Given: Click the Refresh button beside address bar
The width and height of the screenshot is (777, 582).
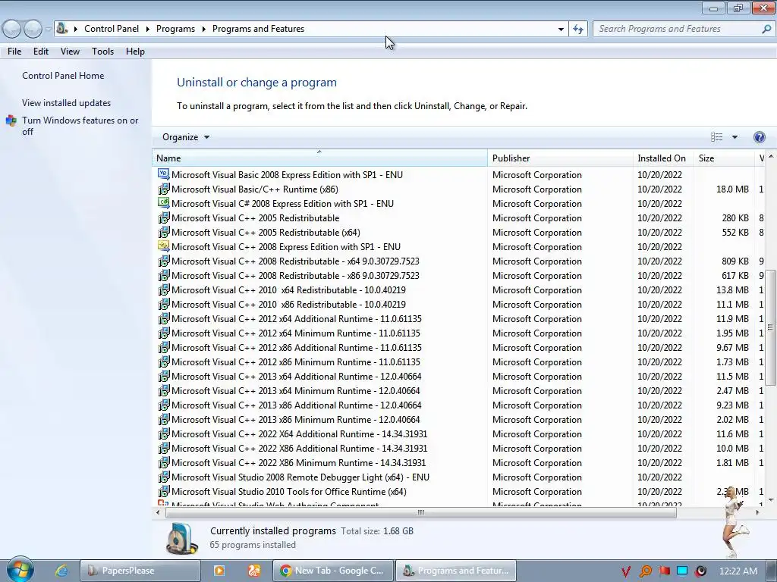Looking at the screenshot, I should 578,29.
